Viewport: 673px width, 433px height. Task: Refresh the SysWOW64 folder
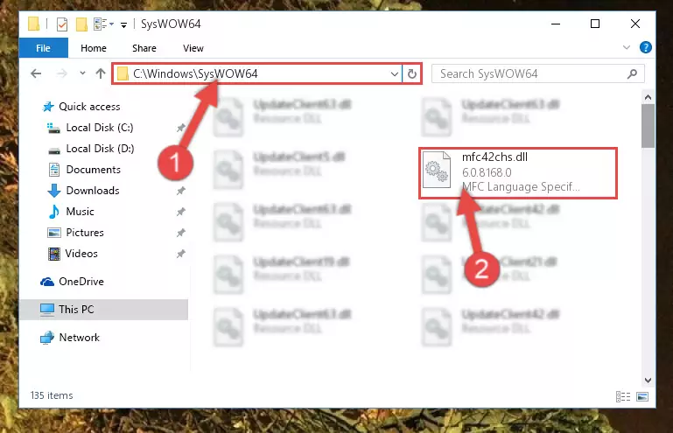pos(412,74)
